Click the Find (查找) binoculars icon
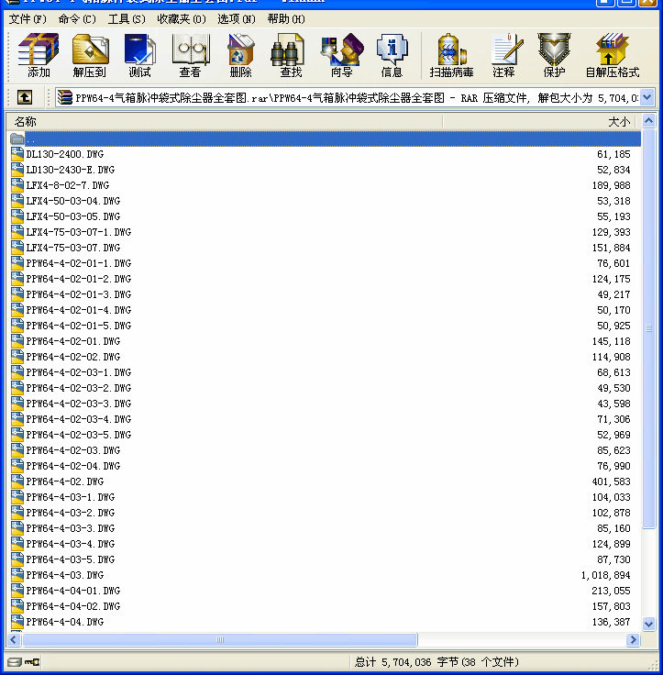The height and width of the screenshot is (675, 663). click(291, 54)
